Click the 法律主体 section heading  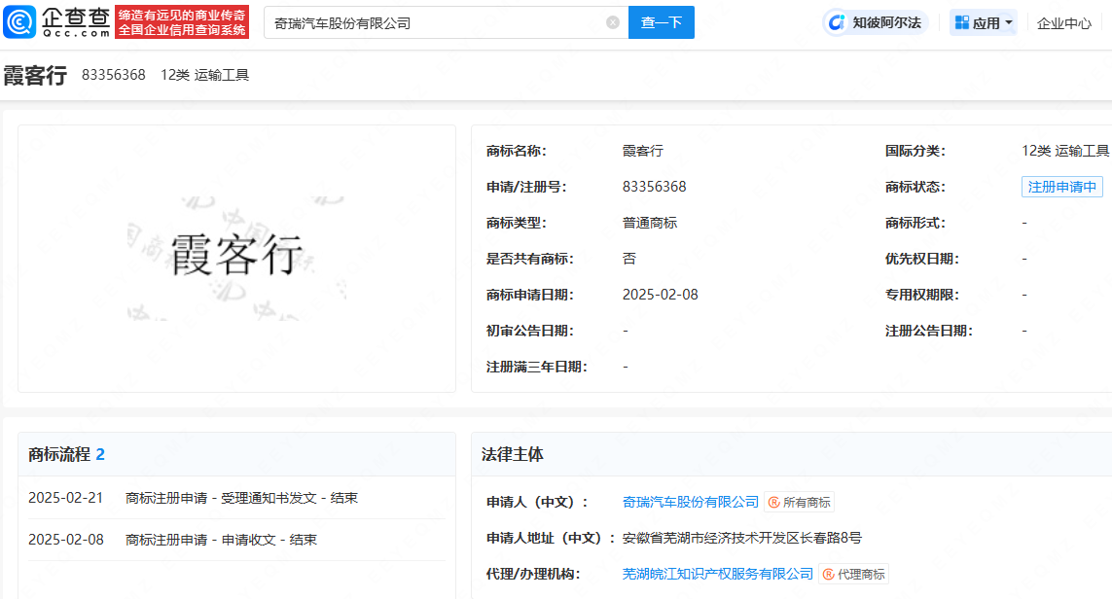pyautogui.click(x=512, y=454)
